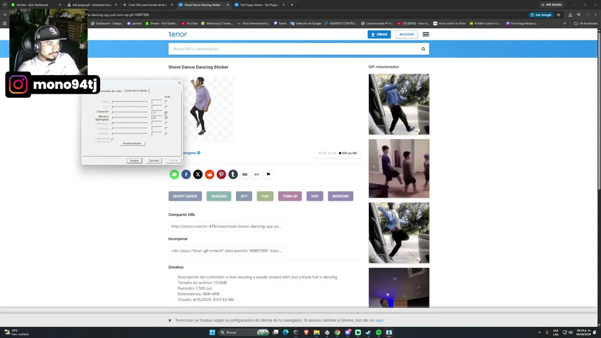Viewport: 601px width, 338px height.
Task: Open File Explorer from taskbar
Action: 317,332
